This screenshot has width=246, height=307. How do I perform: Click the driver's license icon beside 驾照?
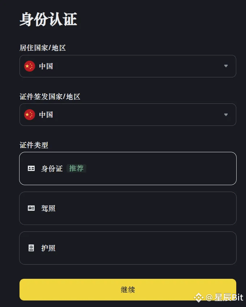tap(31, 208)
